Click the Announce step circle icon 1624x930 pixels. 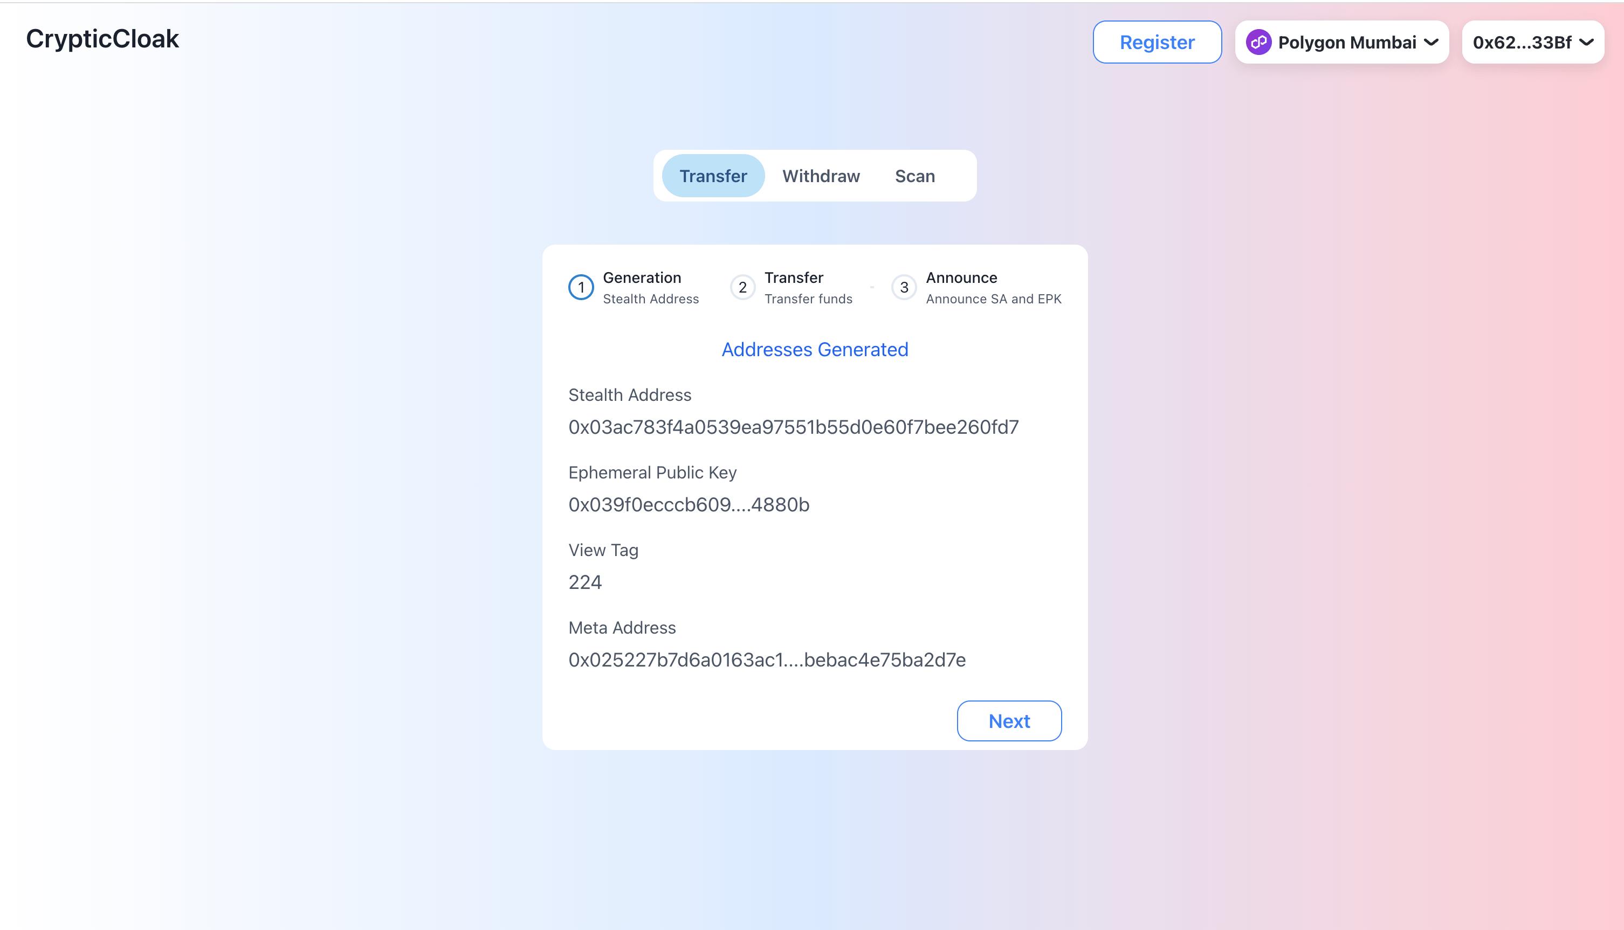point(904,288)
